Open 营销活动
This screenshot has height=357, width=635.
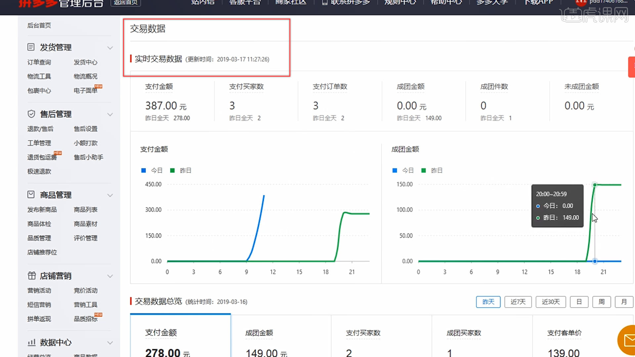39,291
